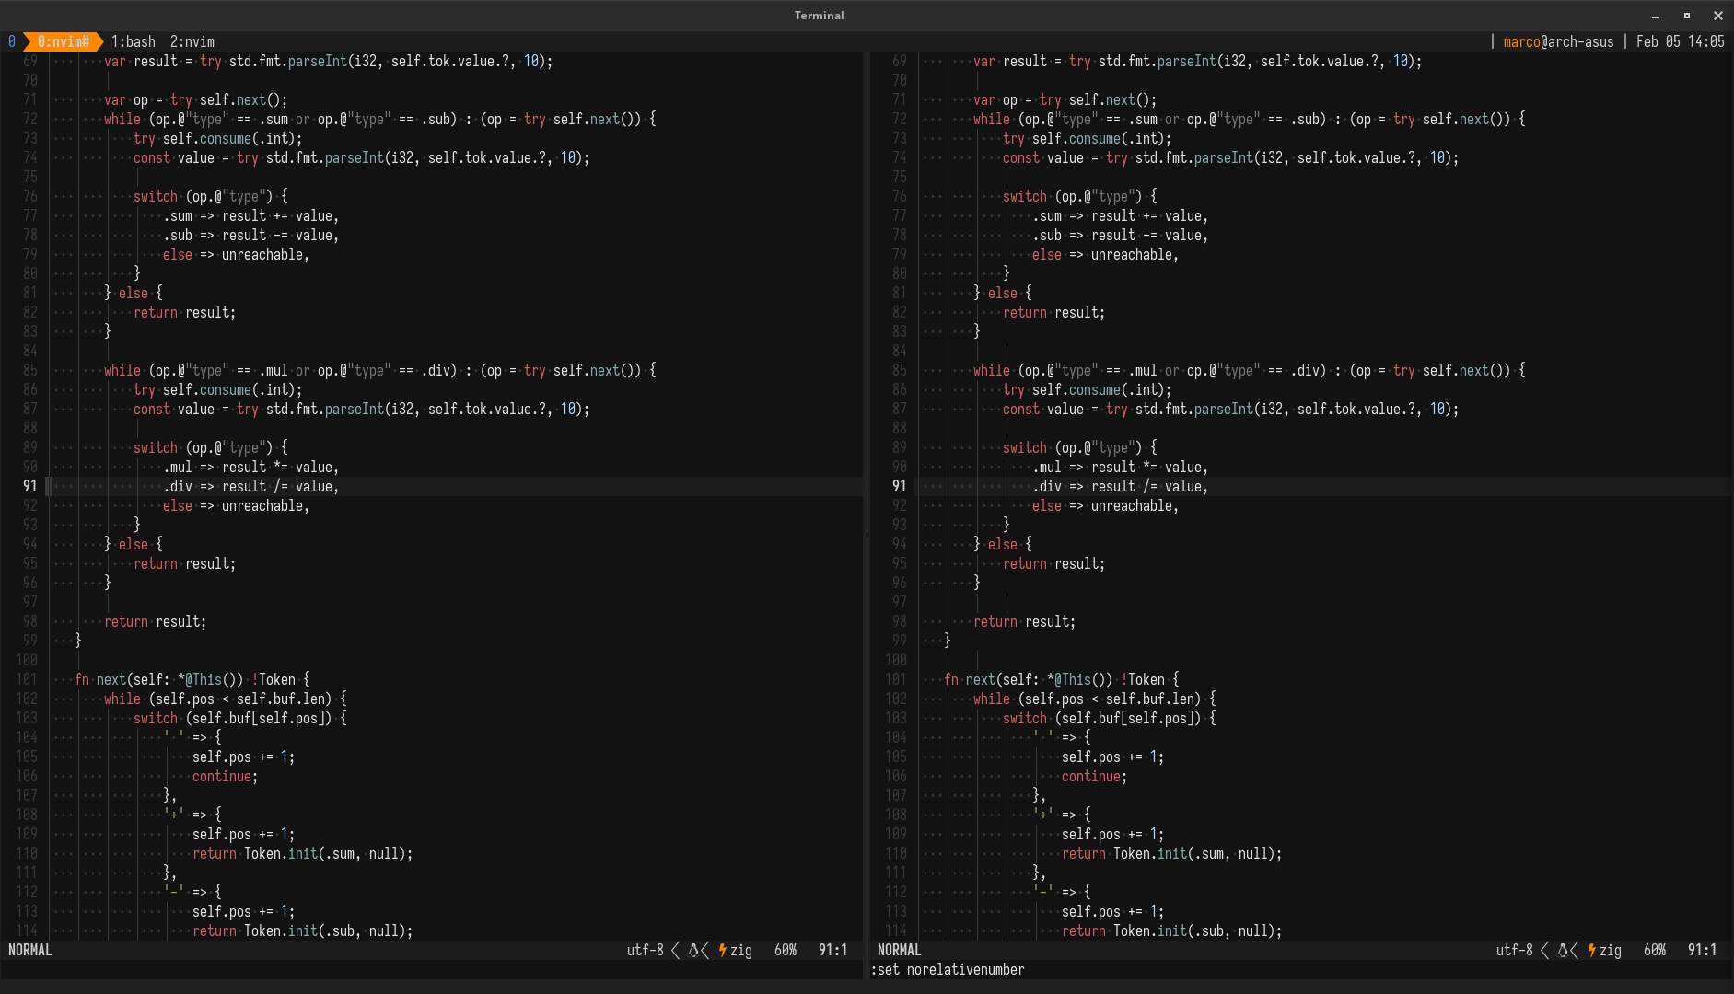This screenshot has width=1734, height=994.
Task: Click the penguin icon in right pane statusline
Action: [x=1562, y=950]
